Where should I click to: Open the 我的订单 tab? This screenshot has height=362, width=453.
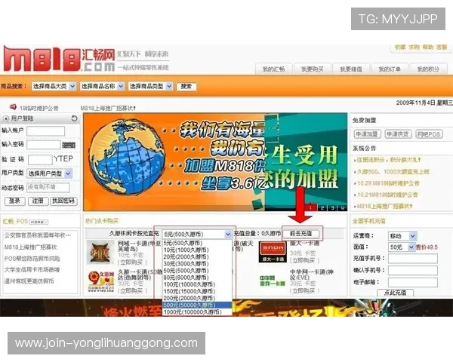point(390,69)
